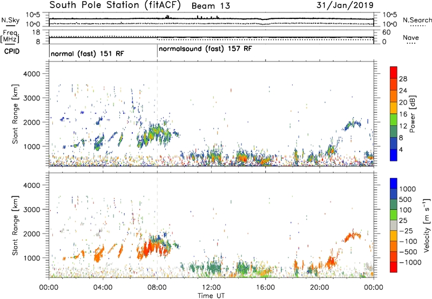
Task: Click the '08:00' time tick label
Action: coord(157,288)
